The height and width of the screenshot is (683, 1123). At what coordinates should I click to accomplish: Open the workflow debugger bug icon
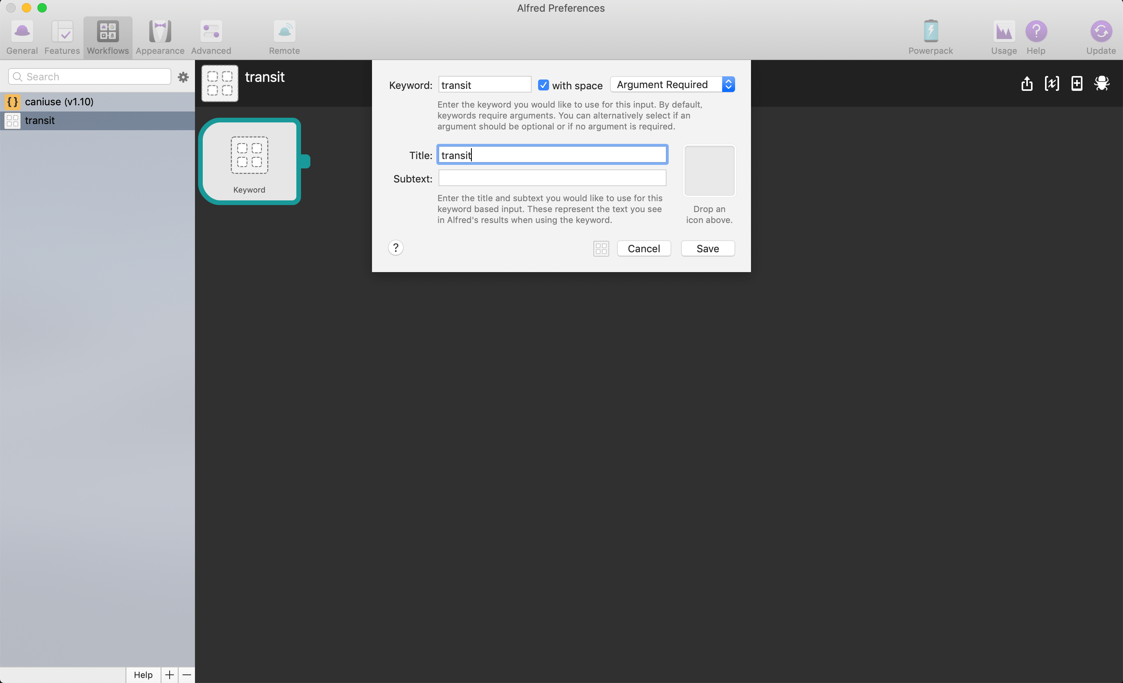click(1101, 83)
